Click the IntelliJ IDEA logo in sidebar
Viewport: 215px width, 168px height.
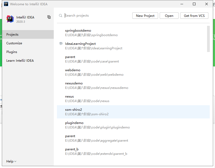pos(10,19)
